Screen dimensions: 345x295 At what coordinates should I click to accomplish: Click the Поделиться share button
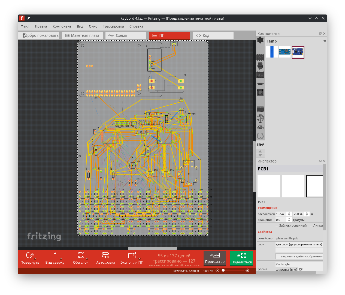241,258
